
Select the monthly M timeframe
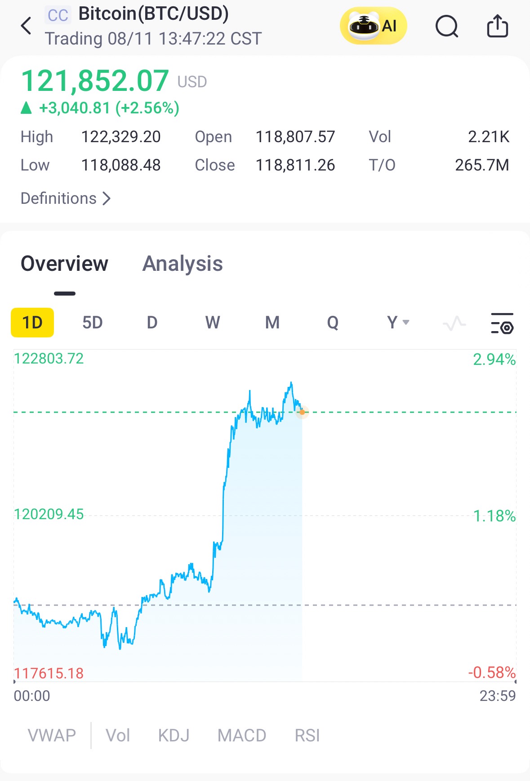click(x=272, y=323)
